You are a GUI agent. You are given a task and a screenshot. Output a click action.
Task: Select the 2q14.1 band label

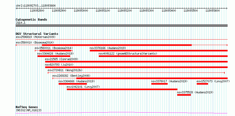[x=20, y=23]
